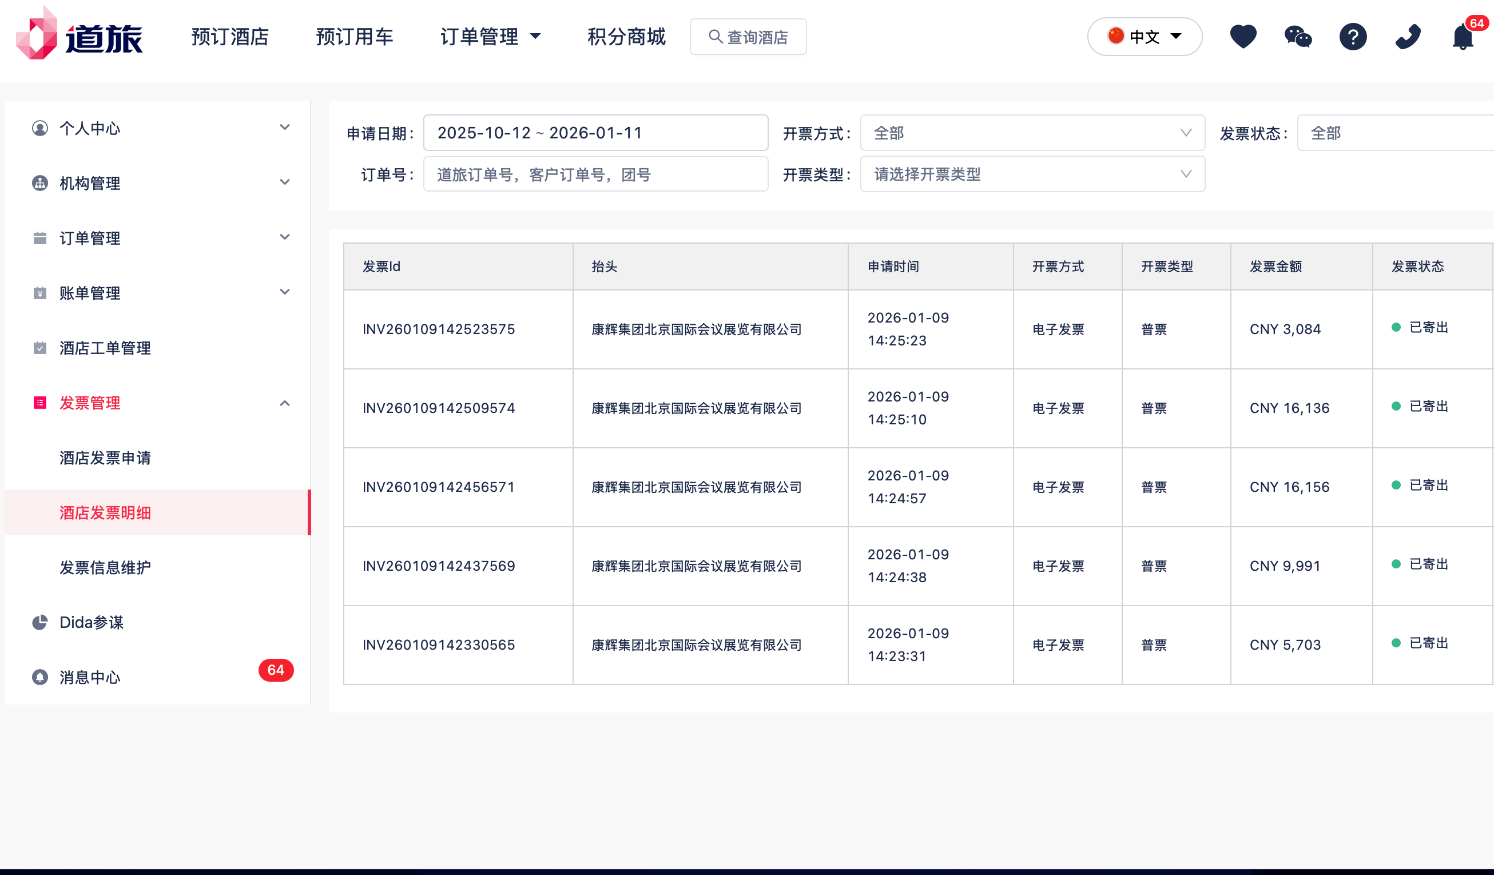1494x875 pixels.
Task: Open the 中文 language selector
Action: [x=1143, y=37]
